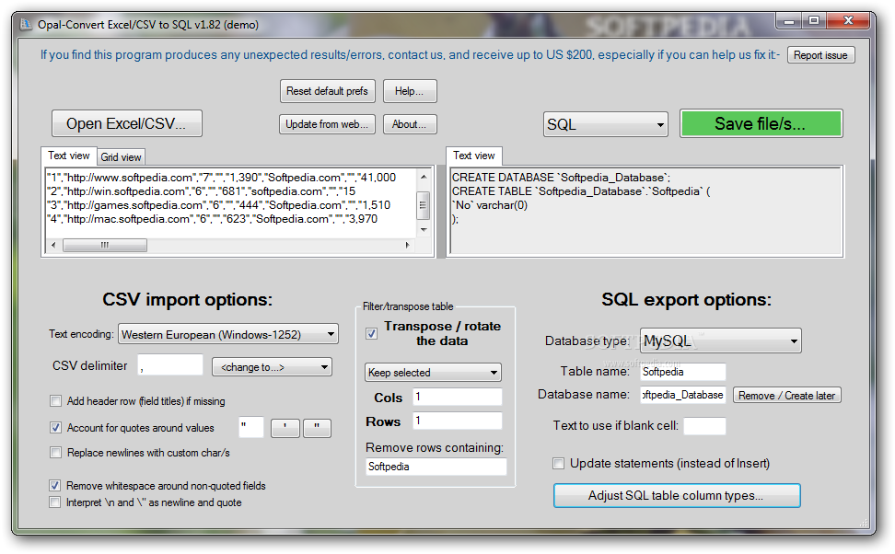Click the CSV input text scroll-down arrow
The image size is (895, 554).
pos(424,230)
